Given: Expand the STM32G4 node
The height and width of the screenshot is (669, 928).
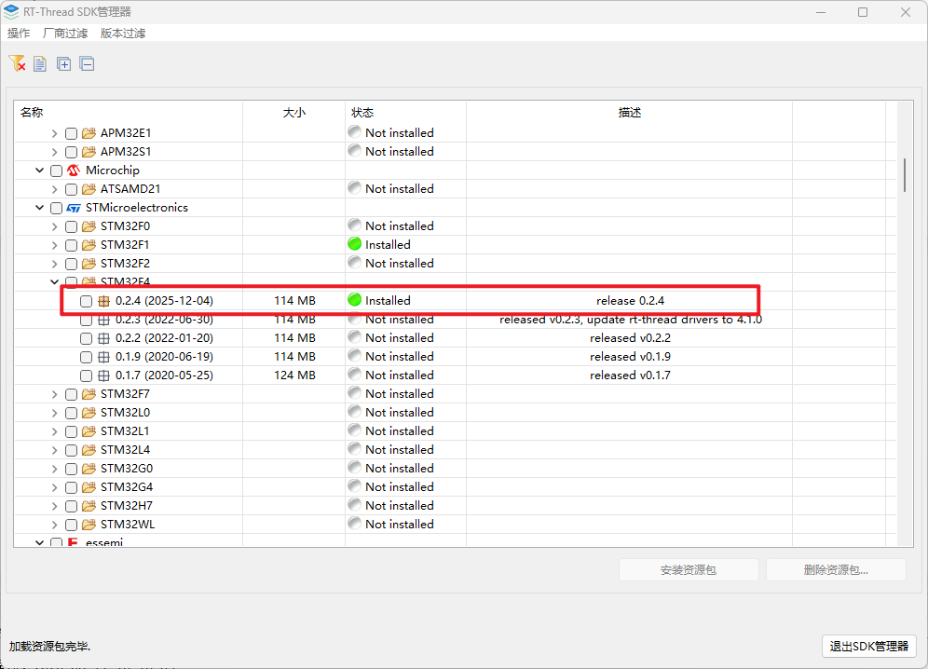Looking at the screenshot, I should (x=54, y=488).
